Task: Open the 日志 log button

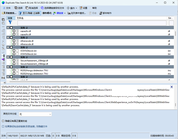Action: [93, 13]
